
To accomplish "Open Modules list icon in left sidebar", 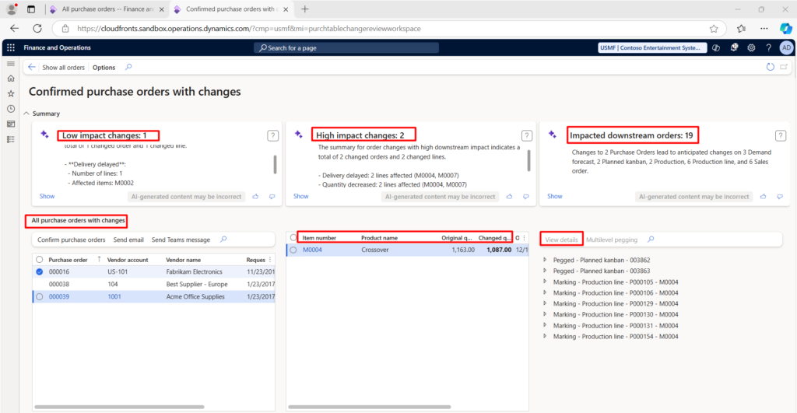I will pos(11,139).
